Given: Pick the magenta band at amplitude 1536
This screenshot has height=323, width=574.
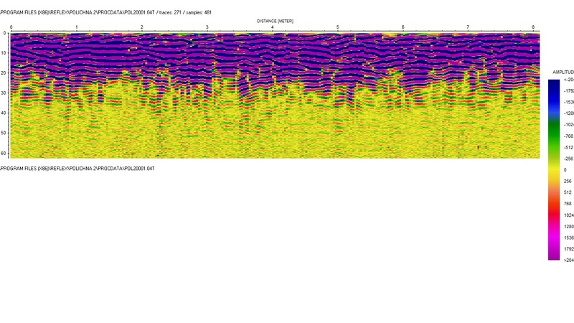Looking at the screenshot, I should (x=554, y=238).
